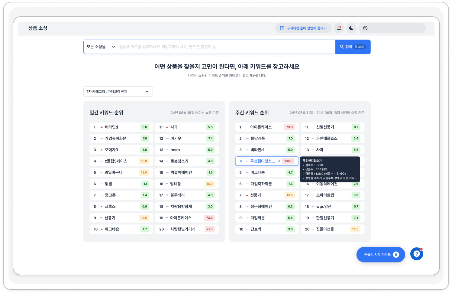Select weekly keyword 무선핸디청소기
This screenshot has width=452, height=294.
267,161
